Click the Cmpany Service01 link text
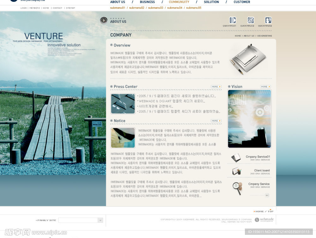Image resolution: width=316 pixels, height=238 pixels. point(258,157)
